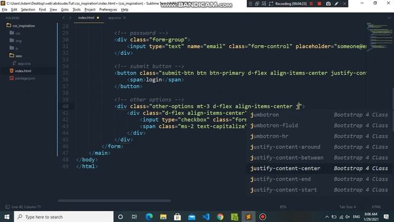Viewport: 394px width, 222px height.
Task: Choose jumbotron-fluid autocomplete suggestion
Action: coord(319,125)
